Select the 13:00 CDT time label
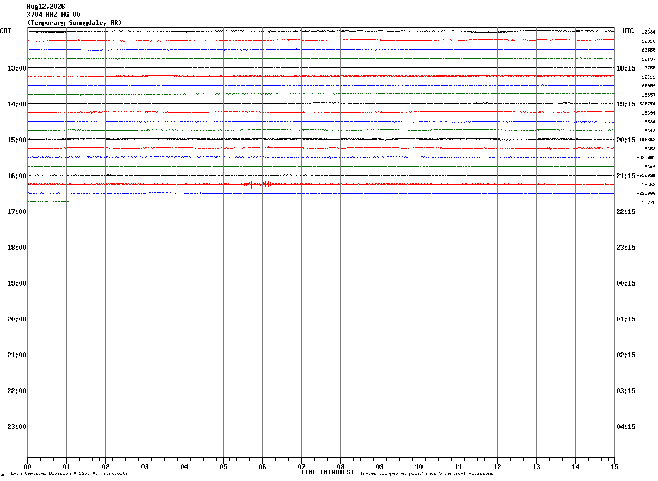 [x=17, y=68]
